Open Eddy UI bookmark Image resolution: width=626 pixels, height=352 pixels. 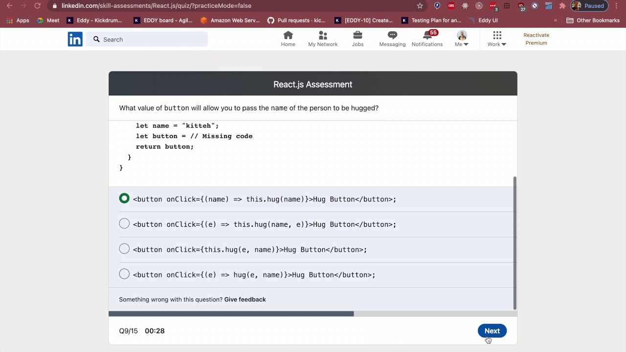[x=483, y=21]
